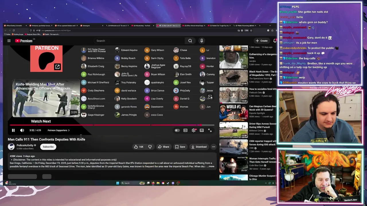
Task: Open File Explorer from the taskbar
Action: [x=158, y=183]
